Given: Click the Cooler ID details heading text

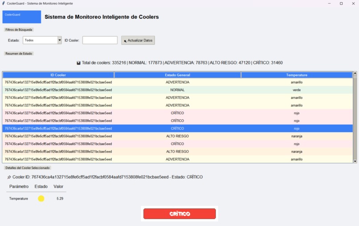Looking at the screenshot, I should click(x=108, y=177).
